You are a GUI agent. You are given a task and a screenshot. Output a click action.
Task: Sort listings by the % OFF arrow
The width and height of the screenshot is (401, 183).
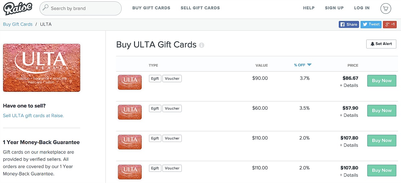tap(309, 65)
